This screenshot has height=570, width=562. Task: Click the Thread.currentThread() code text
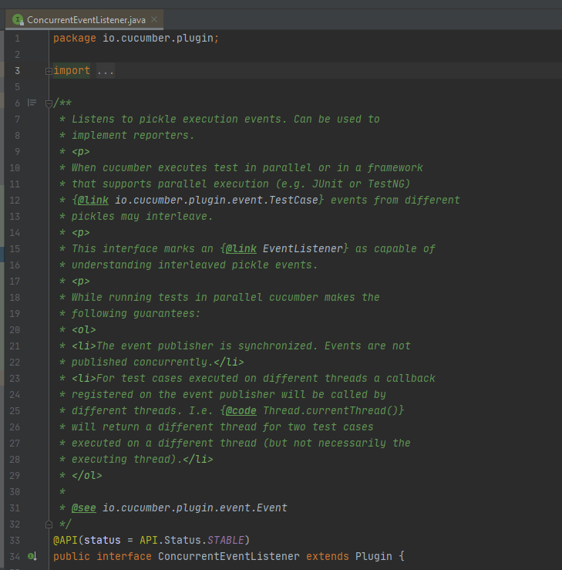pos(331,411)
